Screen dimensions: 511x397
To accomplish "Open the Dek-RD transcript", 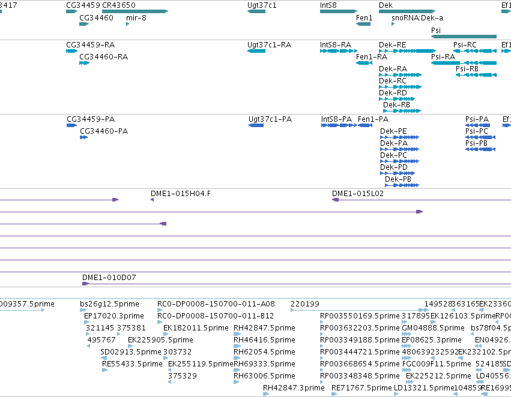I will pyautogui.click(x=397, y=99).
